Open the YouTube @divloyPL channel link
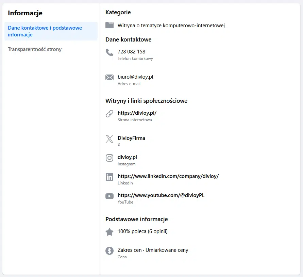Screen dimensions: 303x277 [x=161, y=195]
